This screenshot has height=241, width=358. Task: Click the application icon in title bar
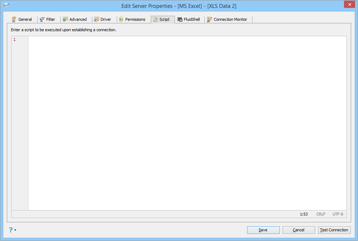pyautogui.click(x=7, y=6)
